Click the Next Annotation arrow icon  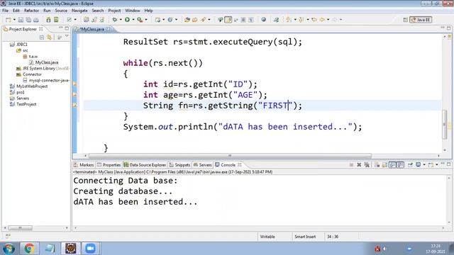tap(289, 20)
